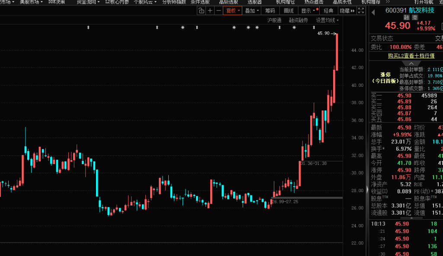Toggle the 融资融券 overlay
The width and height of the screenshot is (443, 256).
(299, 20)
